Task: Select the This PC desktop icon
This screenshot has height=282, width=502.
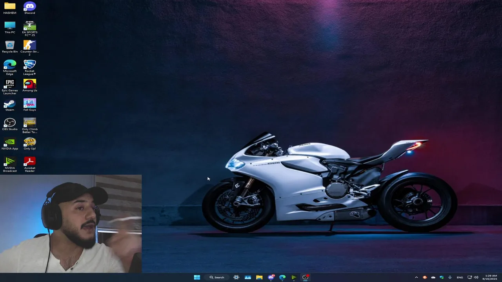Action: point(10,27)
